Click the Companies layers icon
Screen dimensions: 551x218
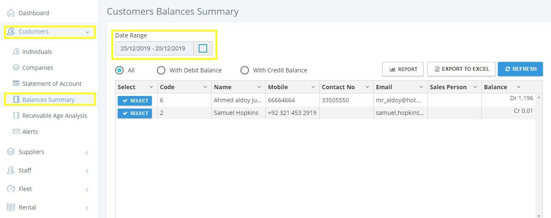click(x=16, y=68)
